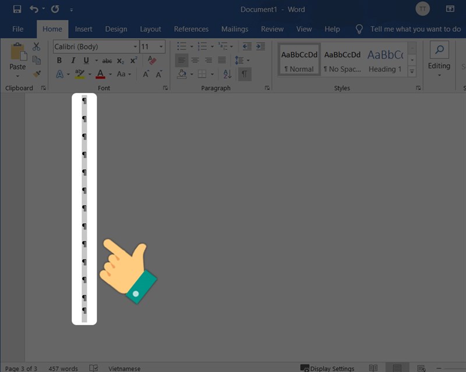Save the document using the floppy disk icon
Viewport: 466px width, 372px height.
pyautogui.click(x=17, y=9)
